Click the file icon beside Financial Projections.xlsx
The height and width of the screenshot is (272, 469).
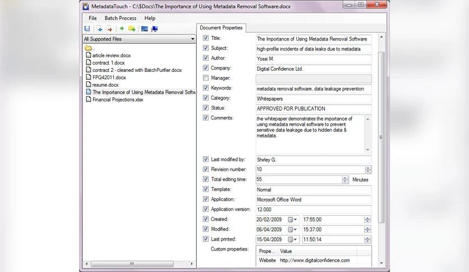(88, 99)
